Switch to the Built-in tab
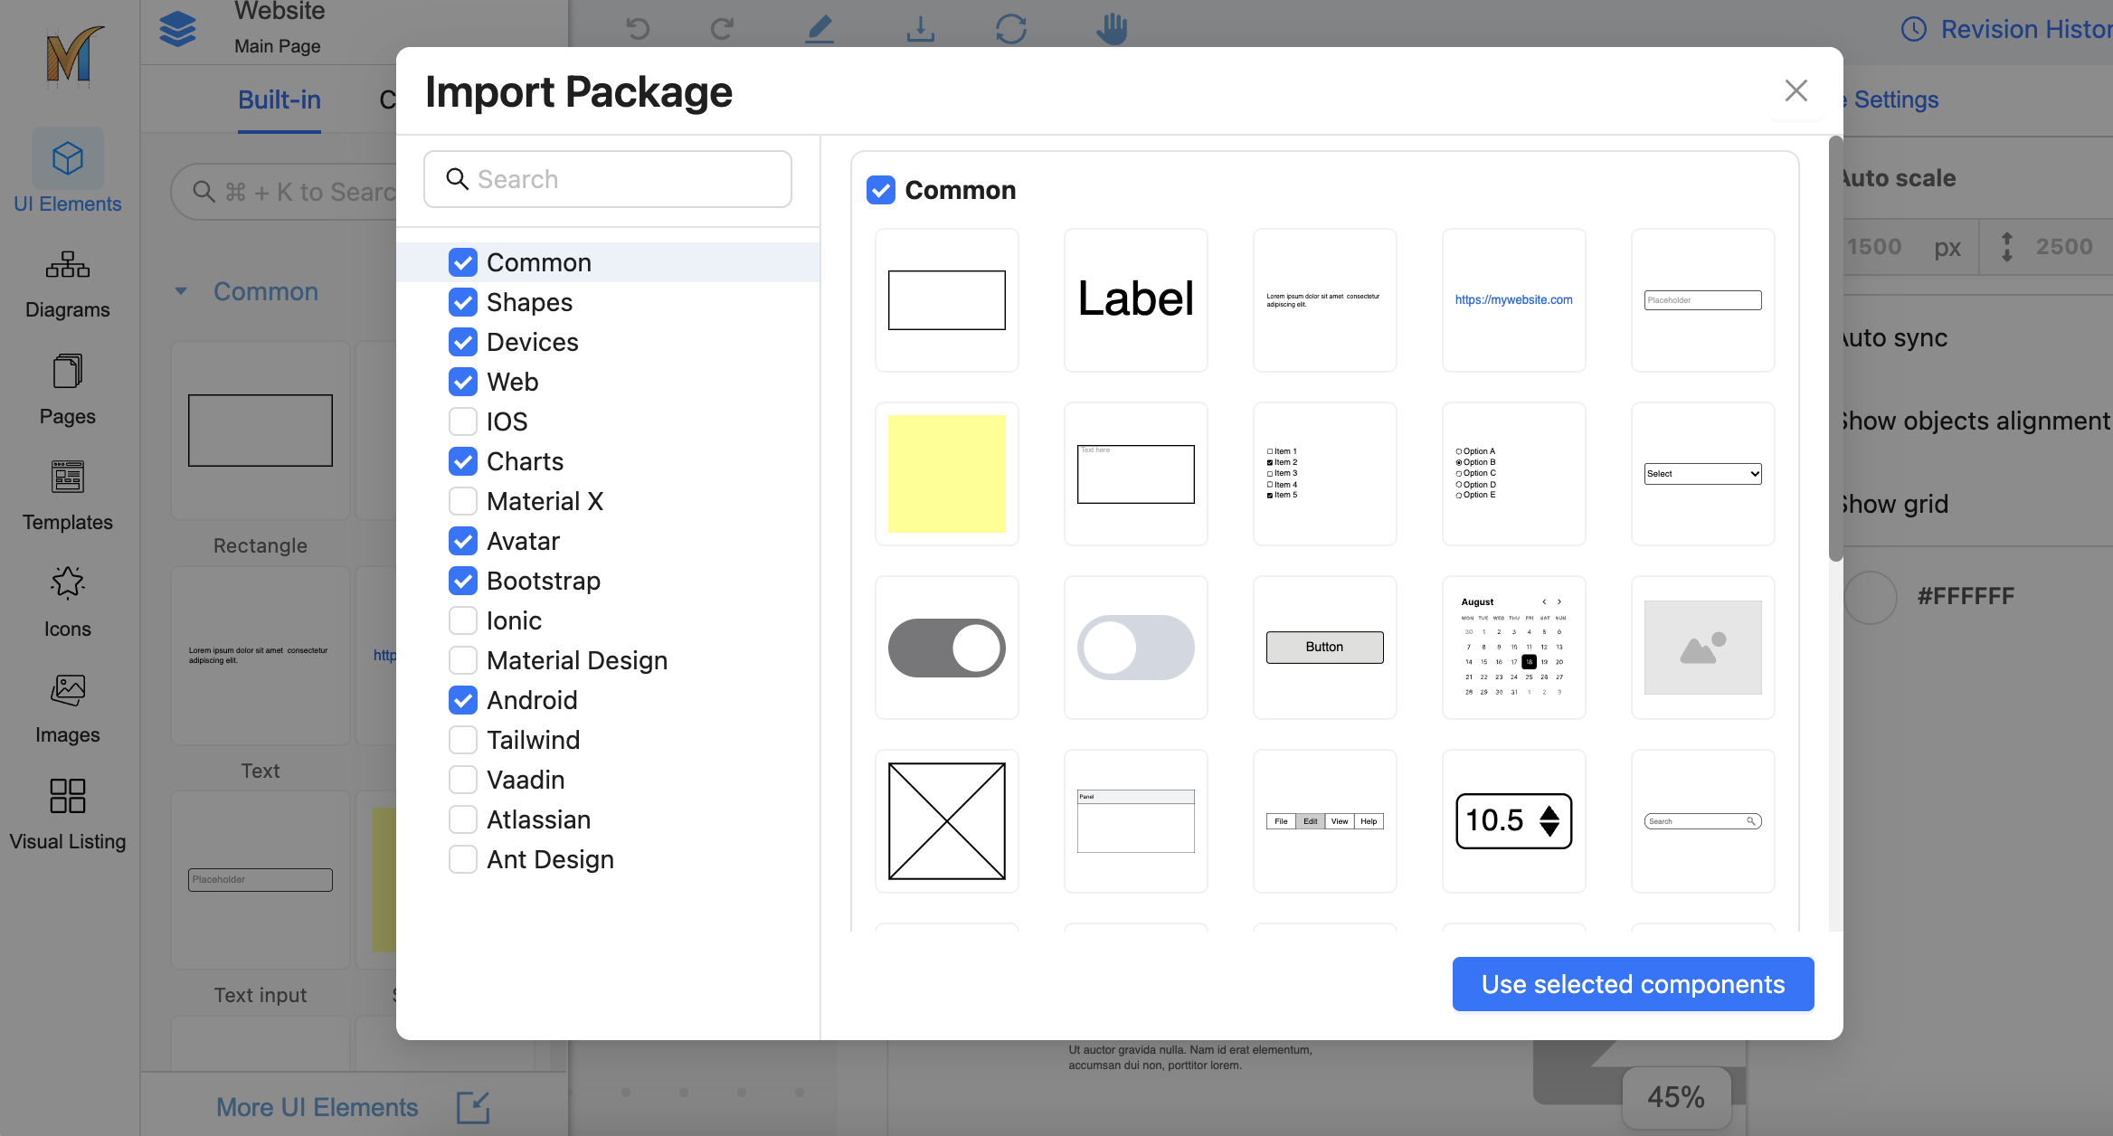The width and height of the screenshot is (2113, 1136). click(x=279, y=99)
